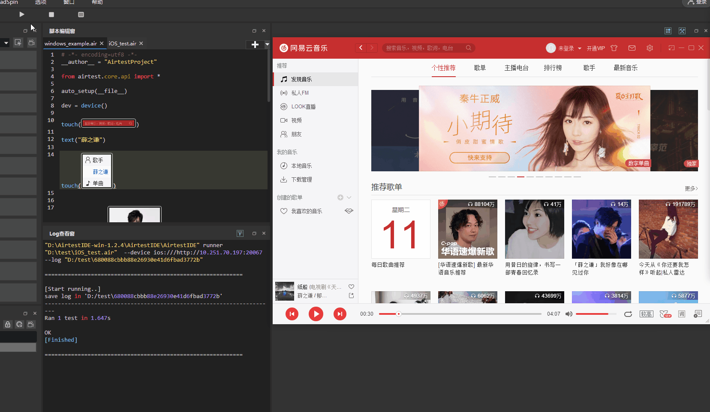Open 朋友 in sidebar
The width and height of the screenshot is (710, 412).
(316, 134)
